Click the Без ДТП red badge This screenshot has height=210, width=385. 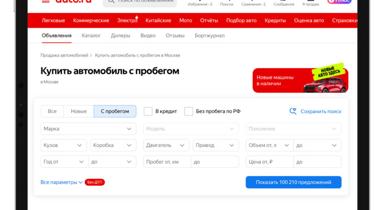pos(94,182)
